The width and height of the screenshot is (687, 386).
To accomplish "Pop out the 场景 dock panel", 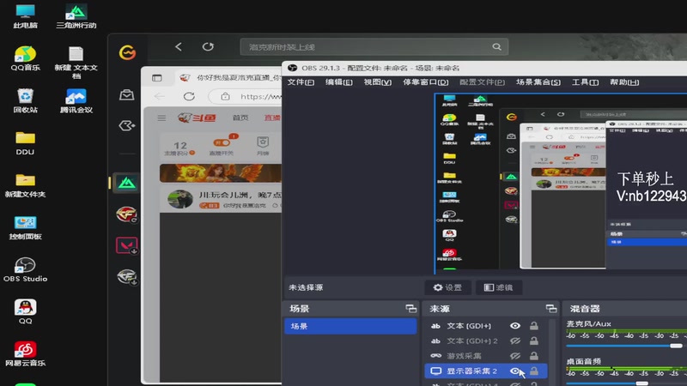I will point(411,309).
